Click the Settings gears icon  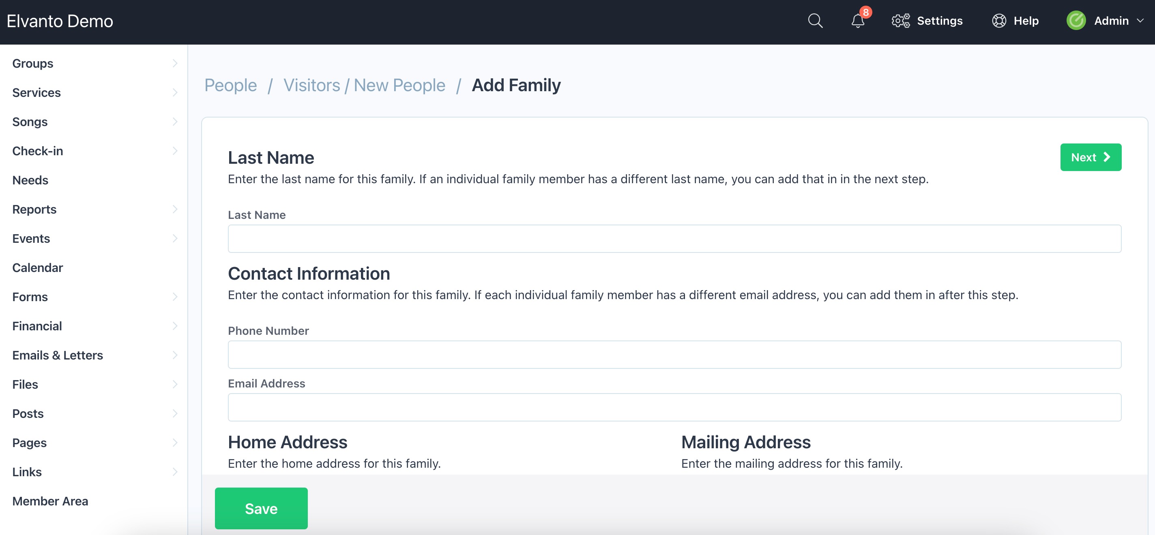[x=900, y=21]
